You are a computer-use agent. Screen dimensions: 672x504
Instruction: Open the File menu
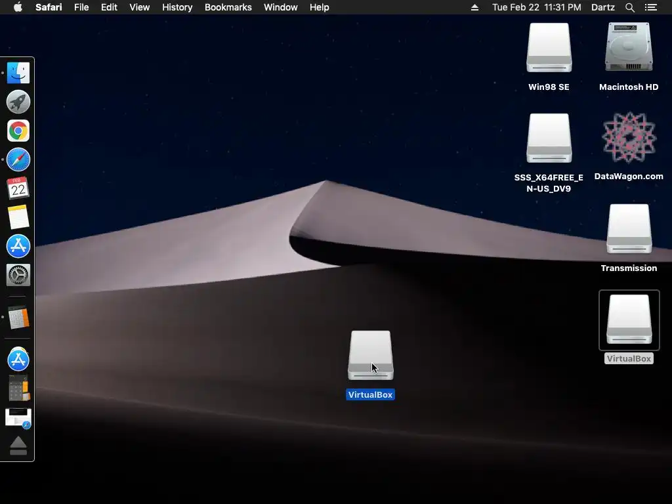pyautogui.click(x=81, y=7)
